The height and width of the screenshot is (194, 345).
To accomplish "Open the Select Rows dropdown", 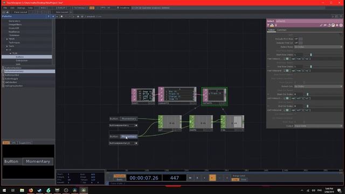I will coord(318,47).
